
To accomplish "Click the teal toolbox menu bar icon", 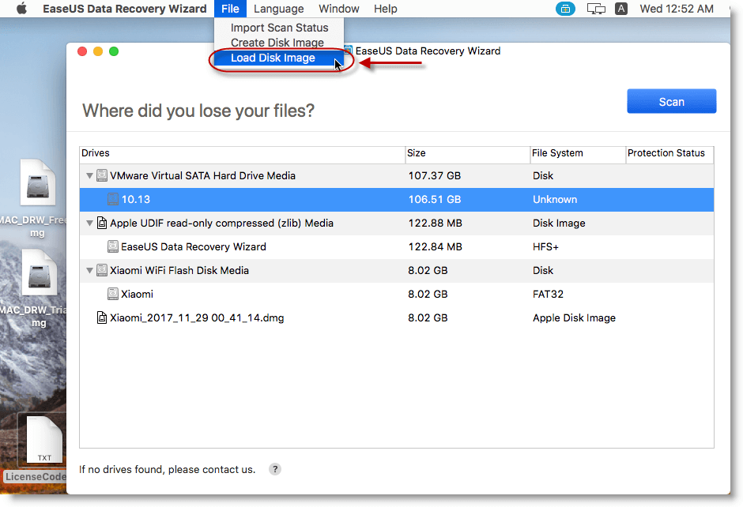I will pos(566,9).
